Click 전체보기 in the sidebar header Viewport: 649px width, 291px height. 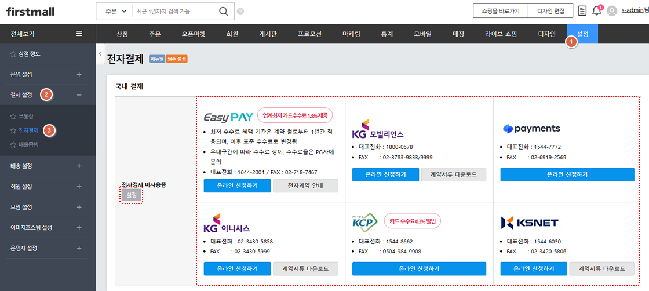23,34
